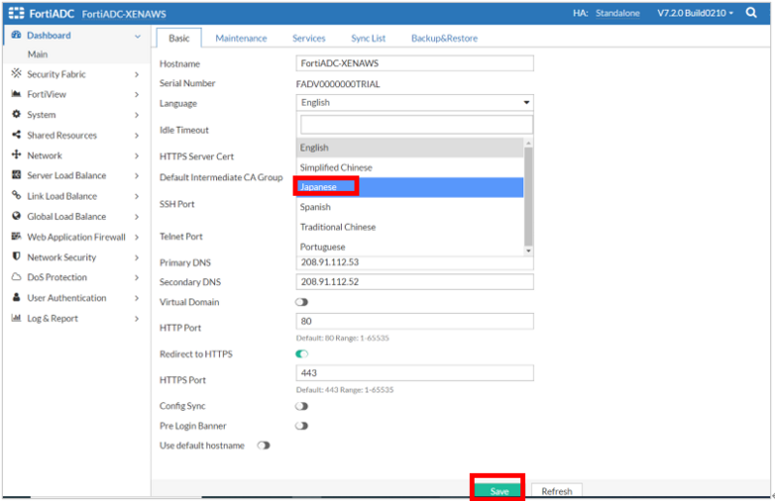
Task: Click the Hostname input field
Action: click(415, 63)
